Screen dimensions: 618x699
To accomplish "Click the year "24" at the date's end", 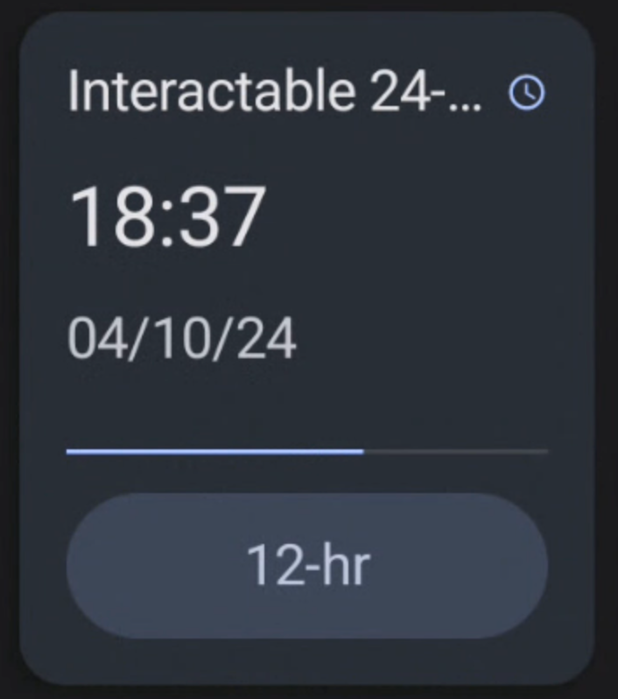I will tap(269, 339).
